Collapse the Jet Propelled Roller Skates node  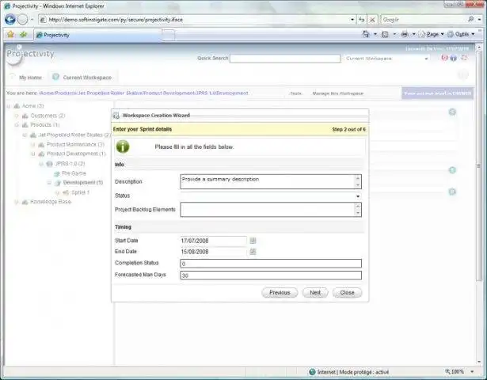(x=25, y=135)
